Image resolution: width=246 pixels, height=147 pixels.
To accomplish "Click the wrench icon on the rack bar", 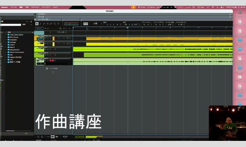I will point(230,17).
